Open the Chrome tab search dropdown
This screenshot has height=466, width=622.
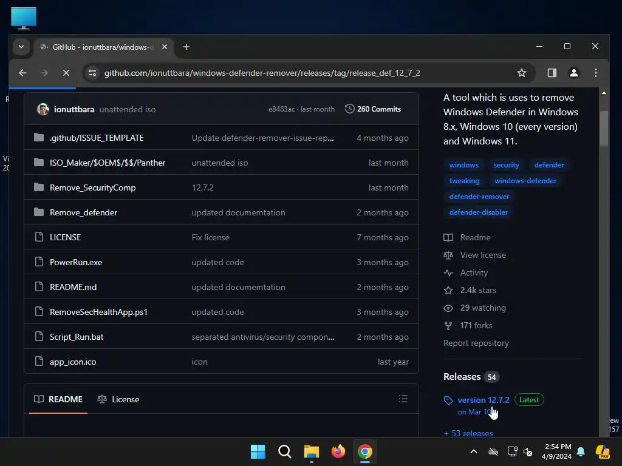[21, 47]
